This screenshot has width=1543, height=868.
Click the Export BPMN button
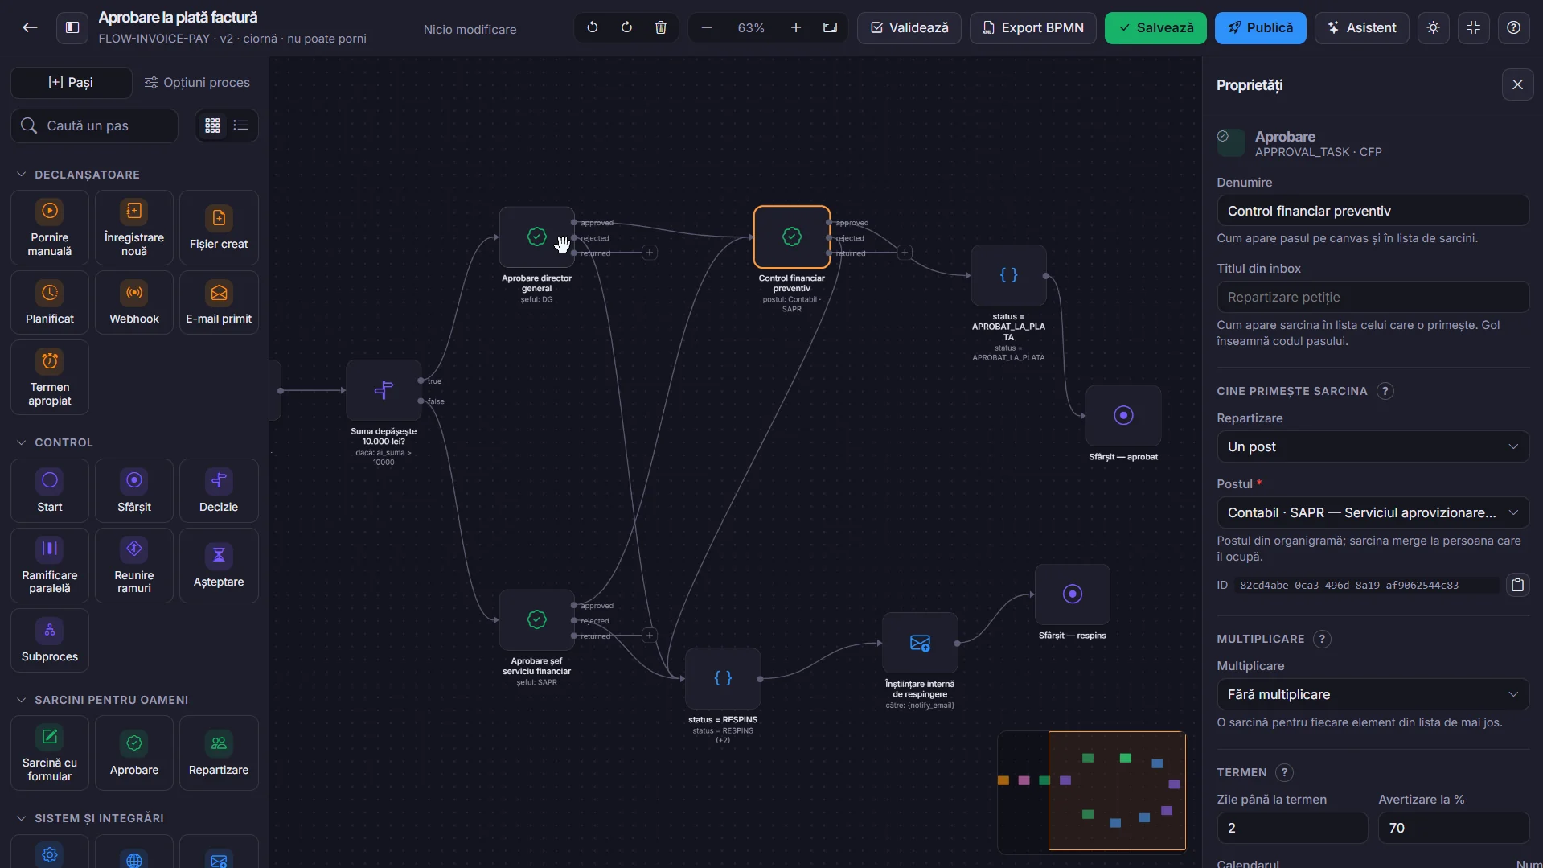[1033, 27]
